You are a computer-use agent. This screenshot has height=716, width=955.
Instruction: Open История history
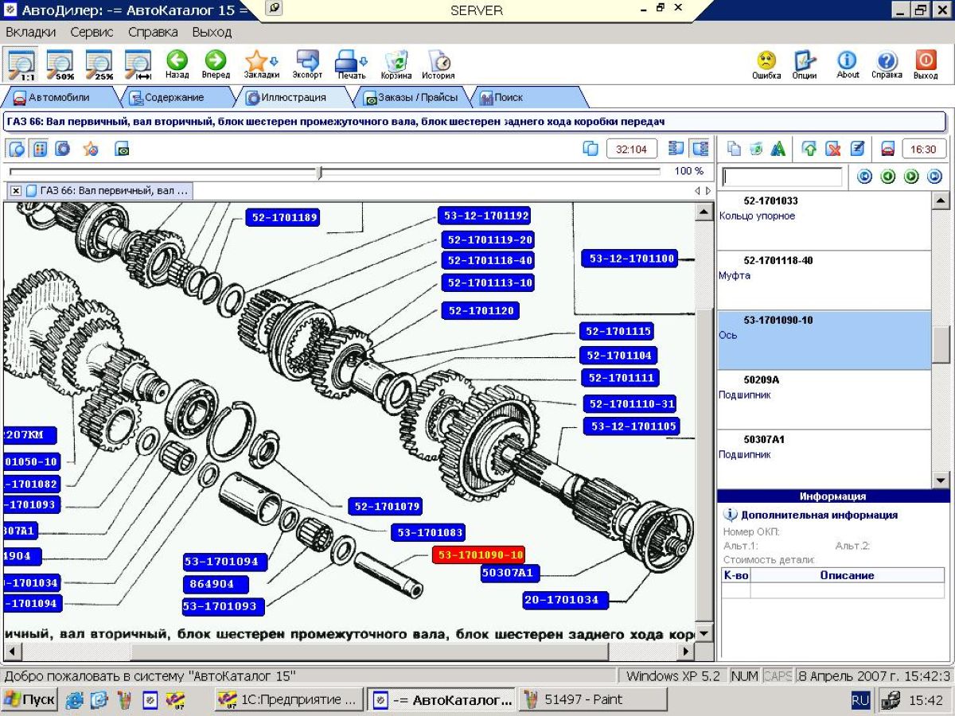[439, 64]
